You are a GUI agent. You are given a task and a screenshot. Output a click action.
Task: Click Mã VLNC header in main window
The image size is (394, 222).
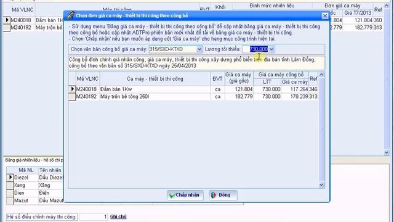click(22, 10)
